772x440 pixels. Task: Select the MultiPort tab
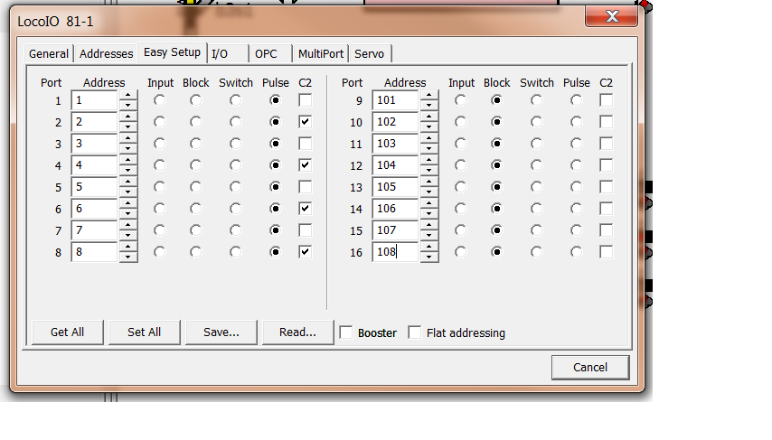tap(321, 53)
